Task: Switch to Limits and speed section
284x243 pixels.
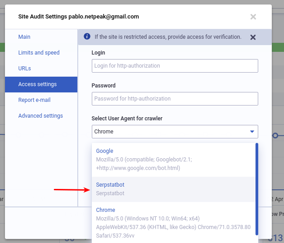Action: pos(39,53)
